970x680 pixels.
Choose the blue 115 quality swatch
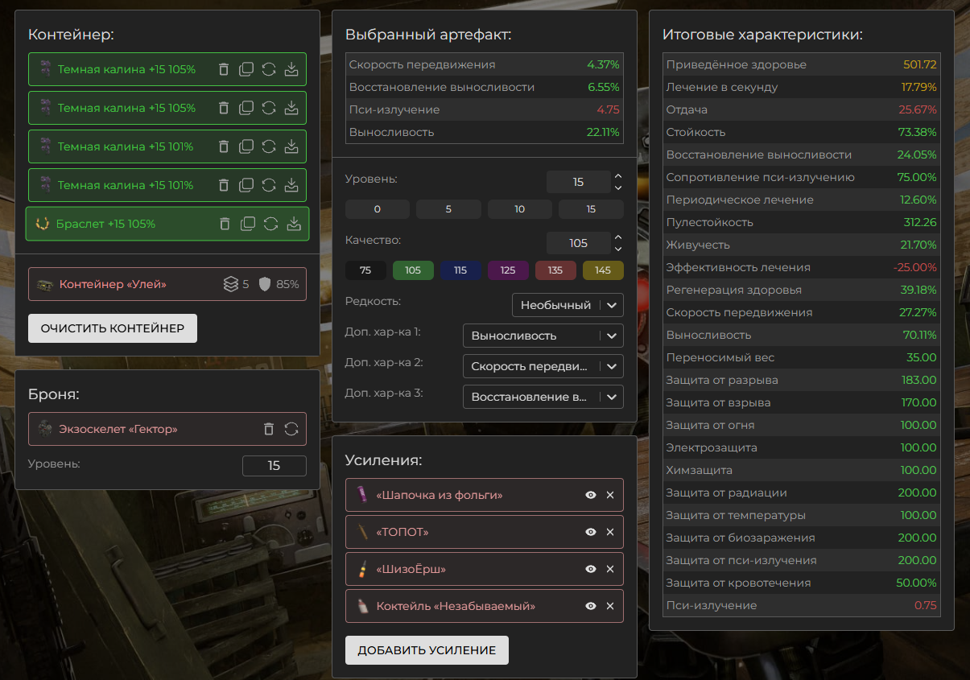460,270
